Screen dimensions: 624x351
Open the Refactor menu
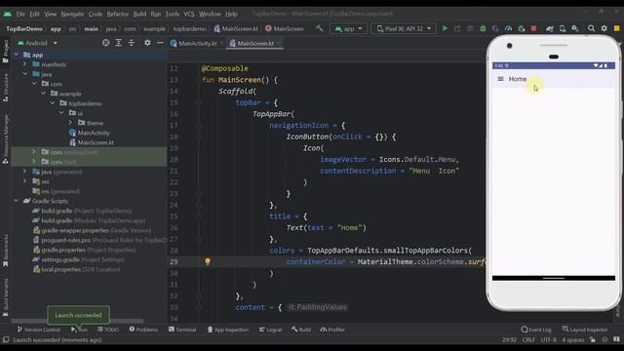point(117,14)
